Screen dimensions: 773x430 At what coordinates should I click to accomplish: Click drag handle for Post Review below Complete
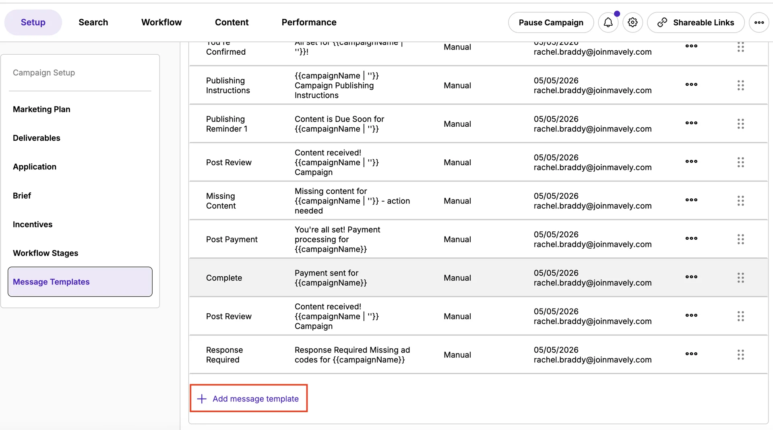[x=740, y=316]
